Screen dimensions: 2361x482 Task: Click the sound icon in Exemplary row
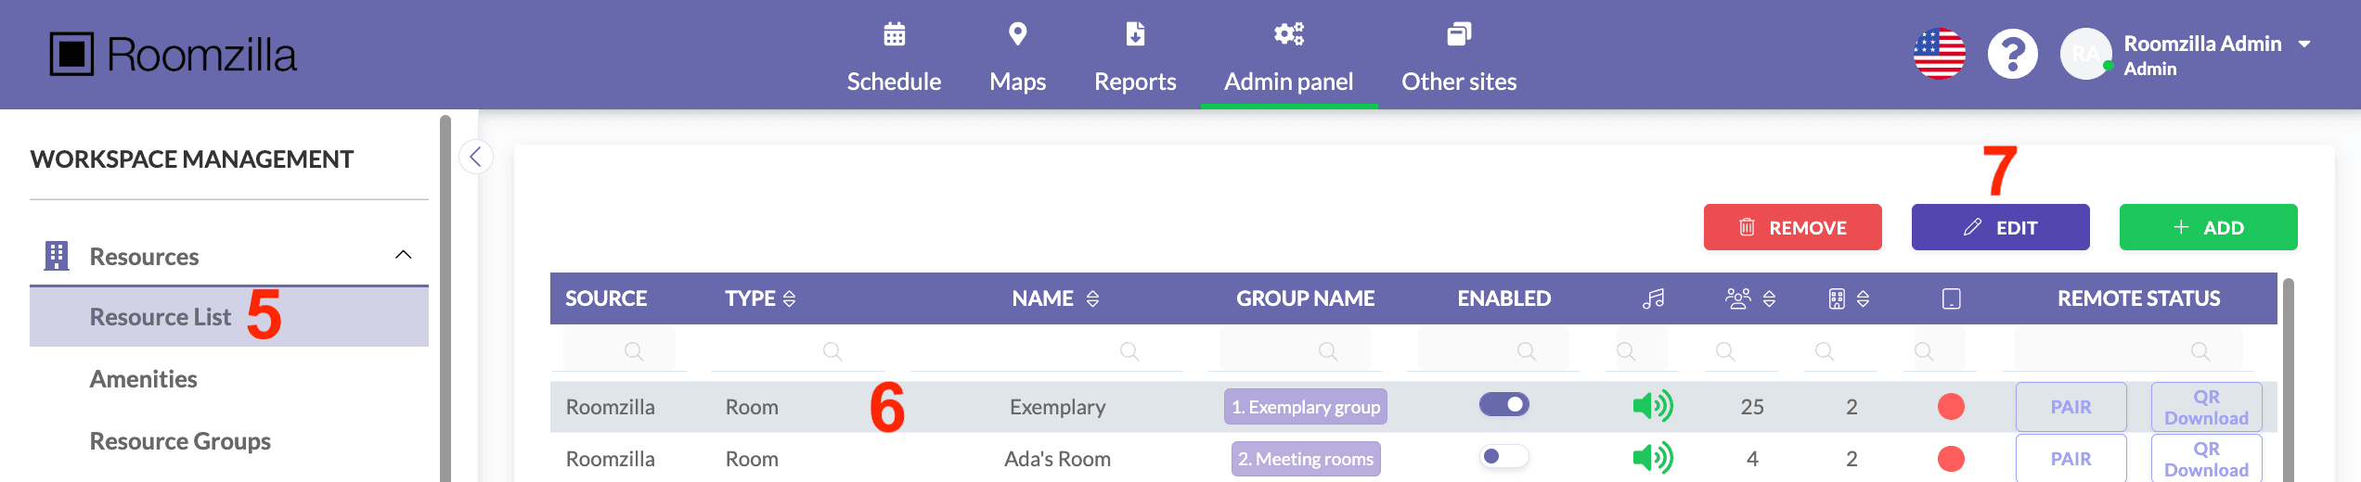[1652, 406]
